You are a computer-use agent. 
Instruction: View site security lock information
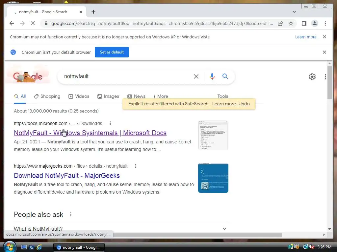coord(46,23)
